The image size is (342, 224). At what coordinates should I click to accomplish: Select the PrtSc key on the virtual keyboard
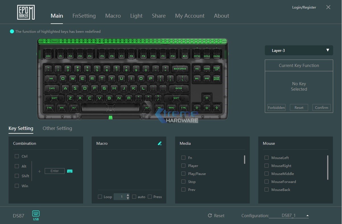(196, 56)
